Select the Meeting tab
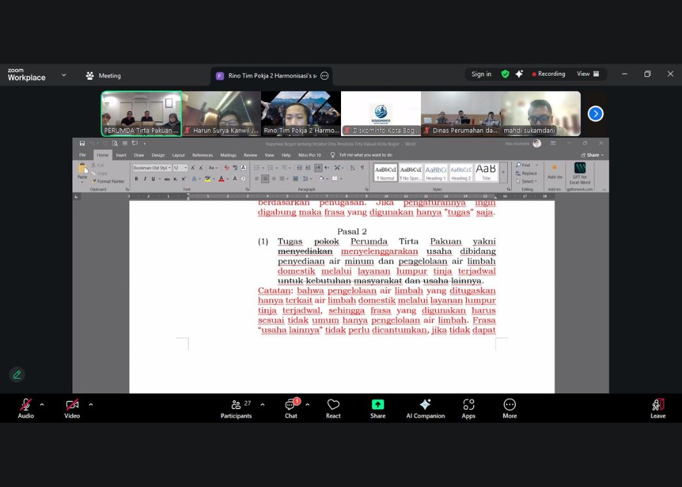Viewport: 682px width, 487px height. [104, 76]
